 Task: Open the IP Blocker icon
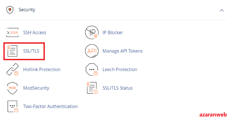[92, 32]
